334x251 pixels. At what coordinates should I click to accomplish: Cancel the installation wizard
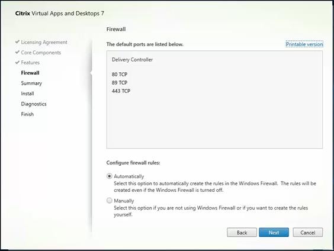[x=307, y=232]
